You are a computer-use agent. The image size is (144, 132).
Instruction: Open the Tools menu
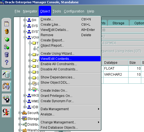(x=57, y=11)
